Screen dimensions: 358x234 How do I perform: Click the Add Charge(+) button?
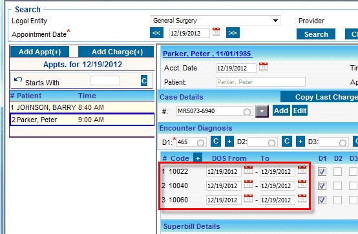[x=116, y=52]
